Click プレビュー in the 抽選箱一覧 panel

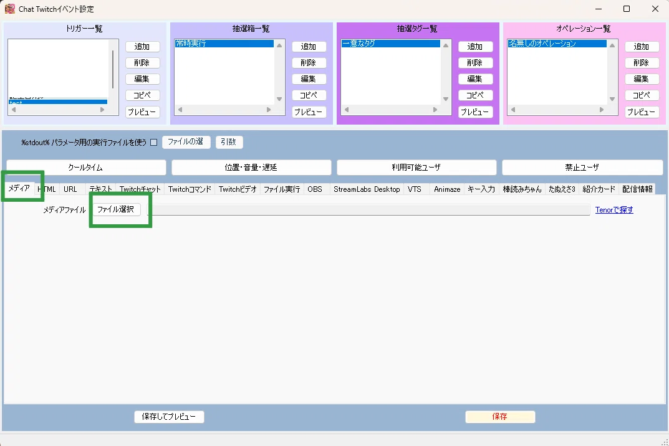(x=309, y=111)
